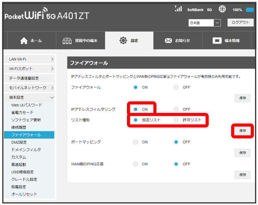Click the device information icon
The image size is (258, 205).
click(x=218, y=41)
